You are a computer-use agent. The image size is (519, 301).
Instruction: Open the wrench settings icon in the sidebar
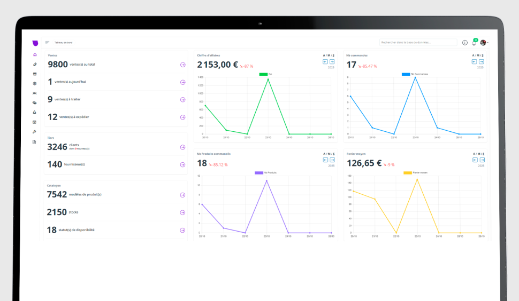(35, 132)
